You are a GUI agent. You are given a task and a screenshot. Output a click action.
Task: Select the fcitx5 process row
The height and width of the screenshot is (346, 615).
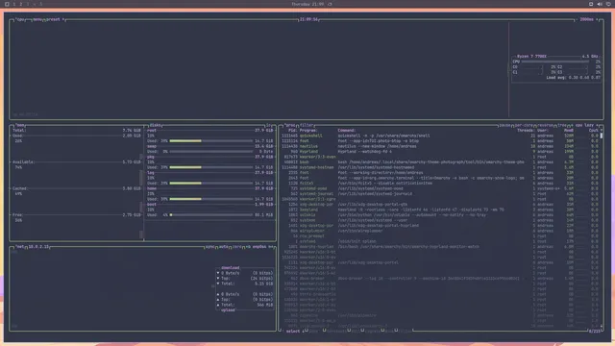click(440, 184)
